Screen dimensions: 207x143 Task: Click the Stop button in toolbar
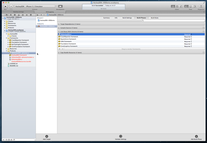pos(11,6)
